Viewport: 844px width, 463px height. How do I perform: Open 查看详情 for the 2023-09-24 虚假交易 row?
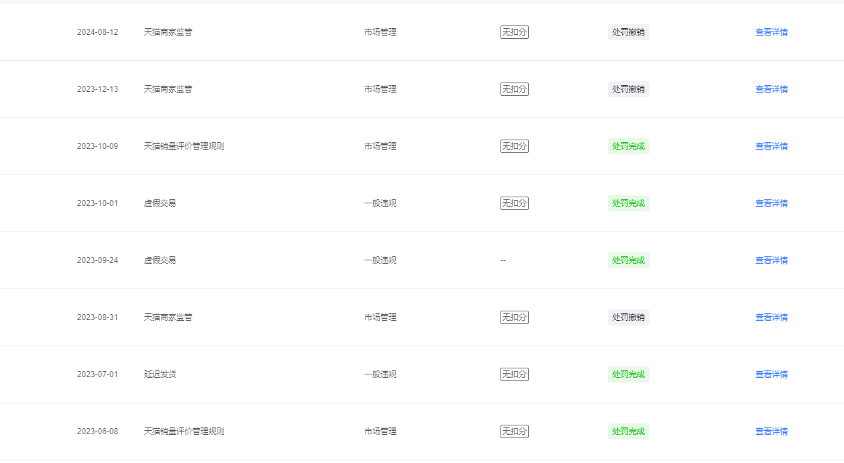(772, 260)
